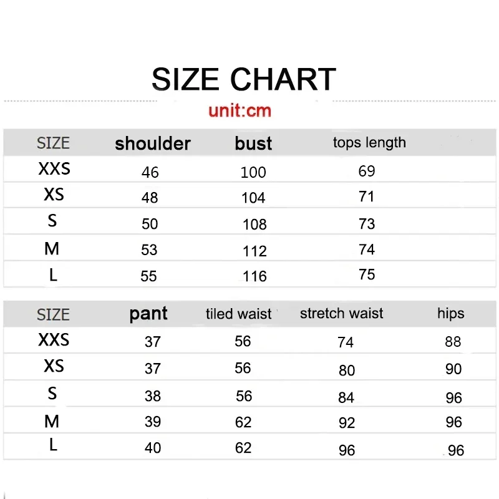Select the bust column header

coord(253,143)
